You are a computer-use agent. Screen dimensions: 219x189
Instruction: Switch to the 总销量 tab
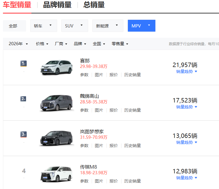click(x=94, y=5)
